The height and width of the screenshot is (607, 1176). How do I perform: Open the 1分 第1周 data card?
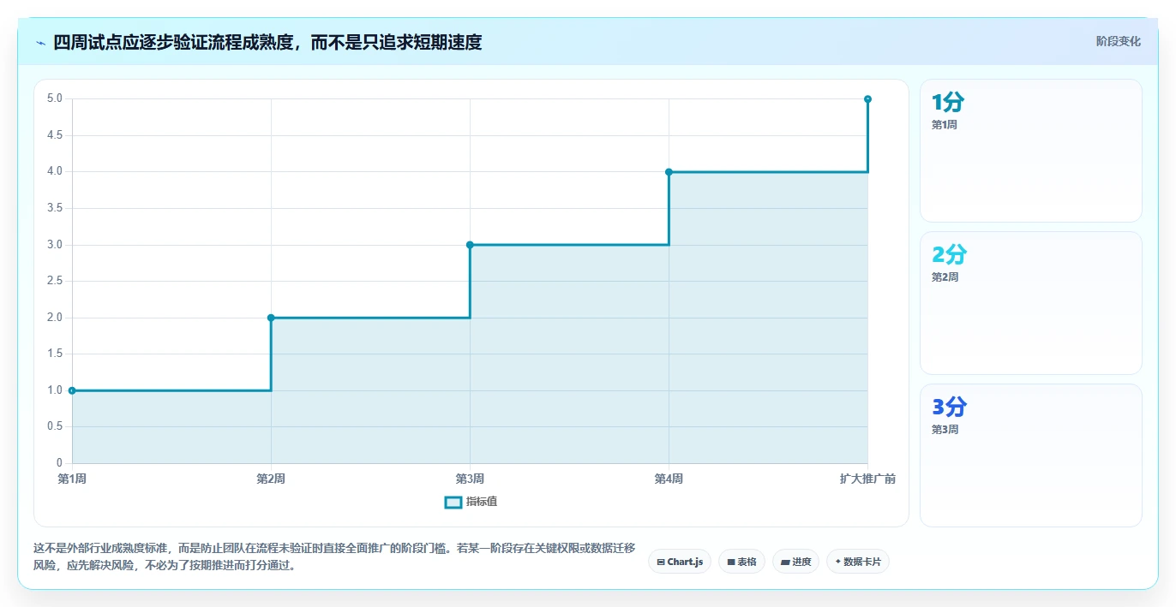point(1030,151)
